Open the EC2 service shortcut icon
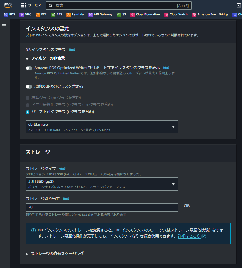The width and height of the screenshot is (242, 268). (38, 15)
